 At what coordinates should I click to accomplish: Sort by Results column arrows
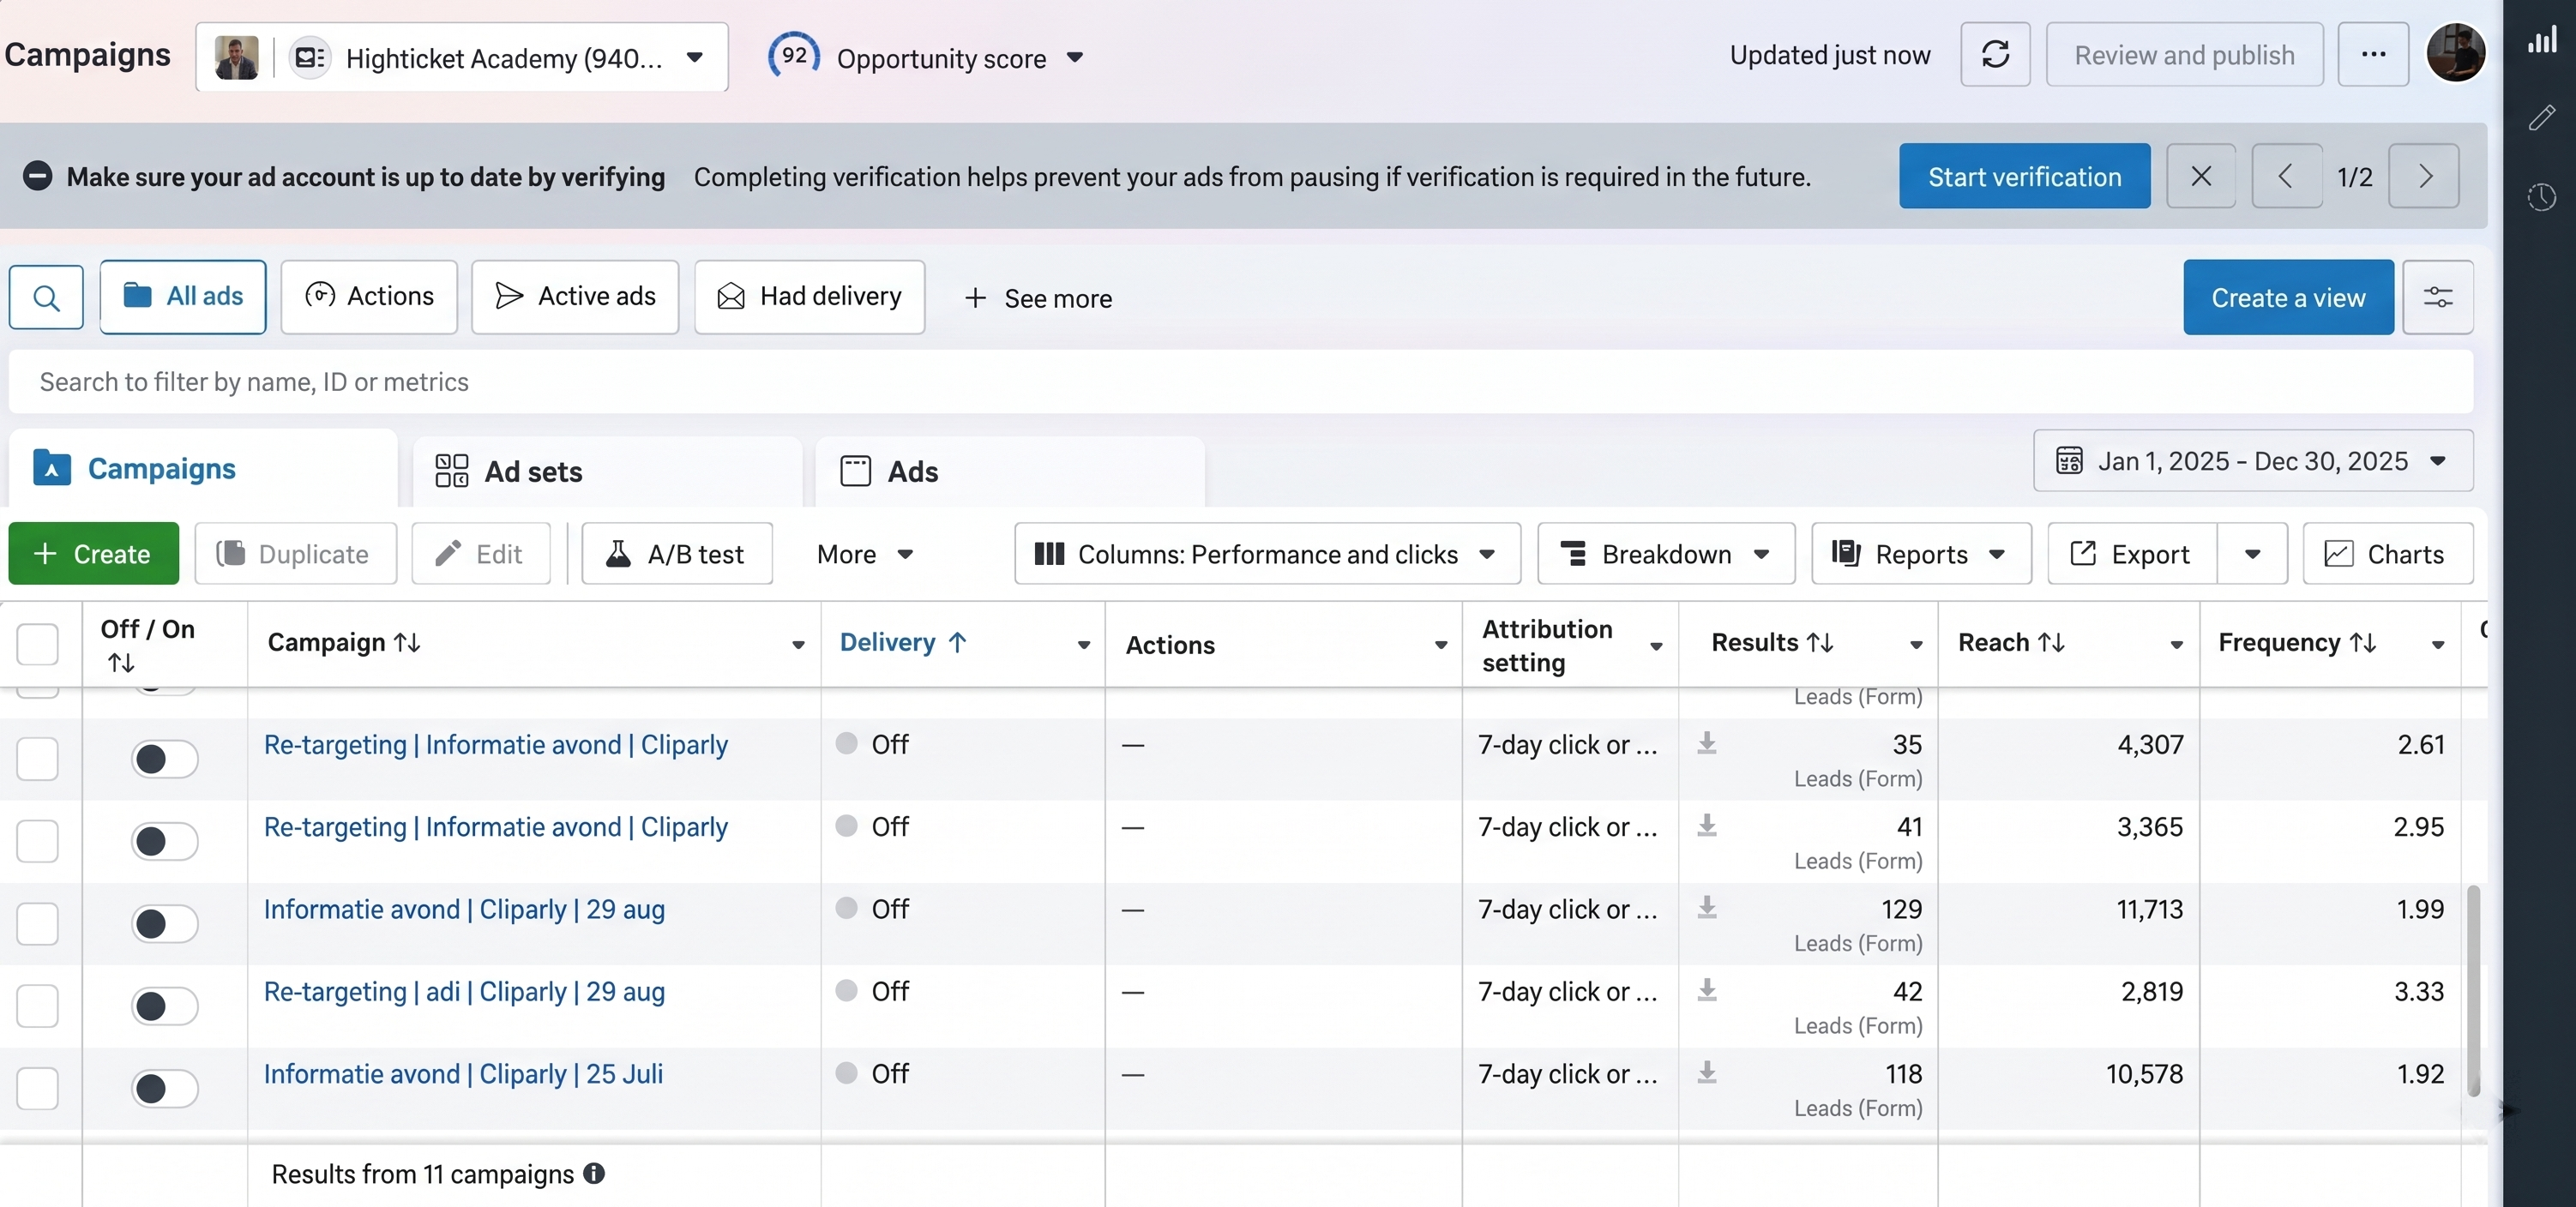tap(1820, 642)
